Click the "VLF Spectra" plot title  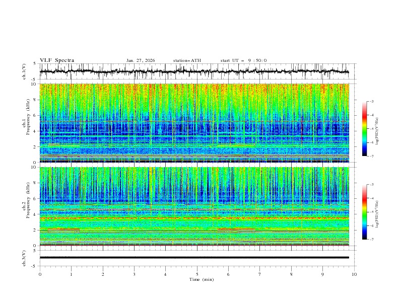57,60
